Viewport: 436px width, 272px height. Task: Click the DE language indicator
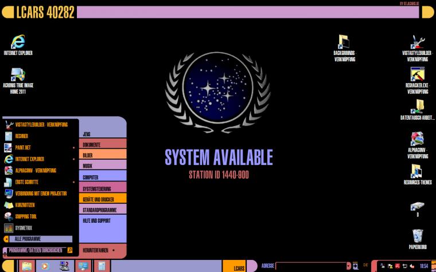[365, 265]
